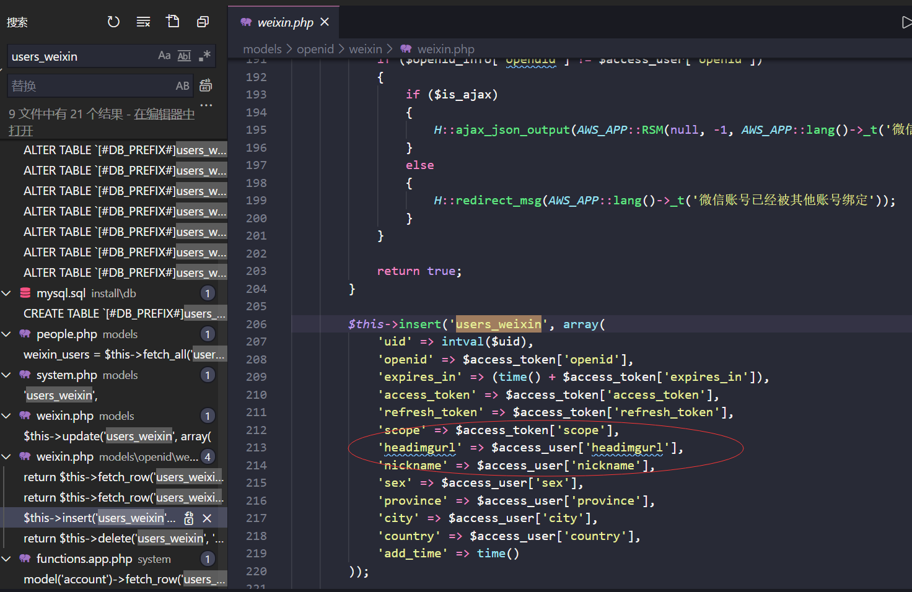Screen dimensions: 912x592
Task: Click 'refresh_token' key on line 211
Action: pyautogui.click(x=430, y=412)
